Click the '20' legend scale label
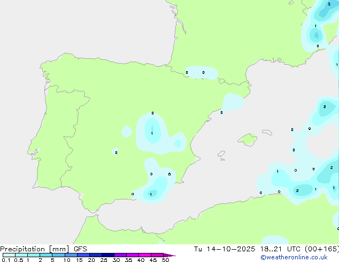 point(91,260)
